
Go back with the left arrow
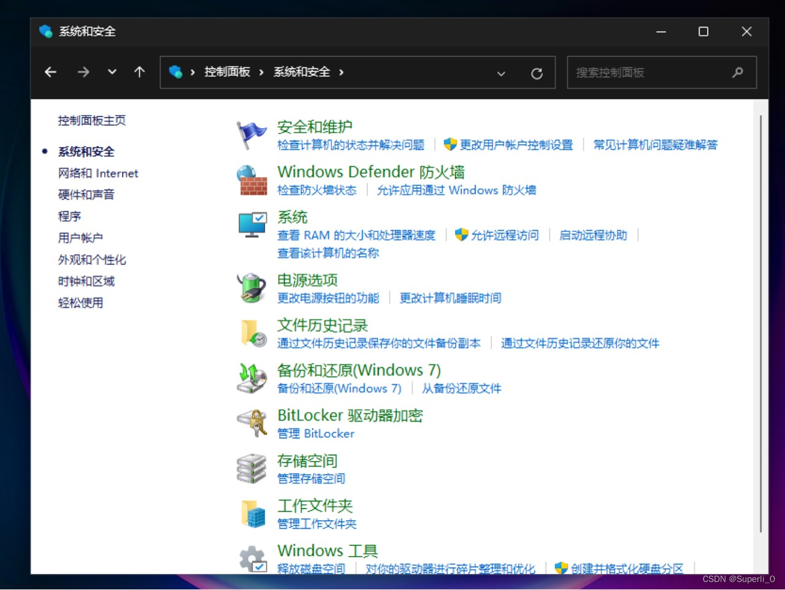tap(51, 72)
